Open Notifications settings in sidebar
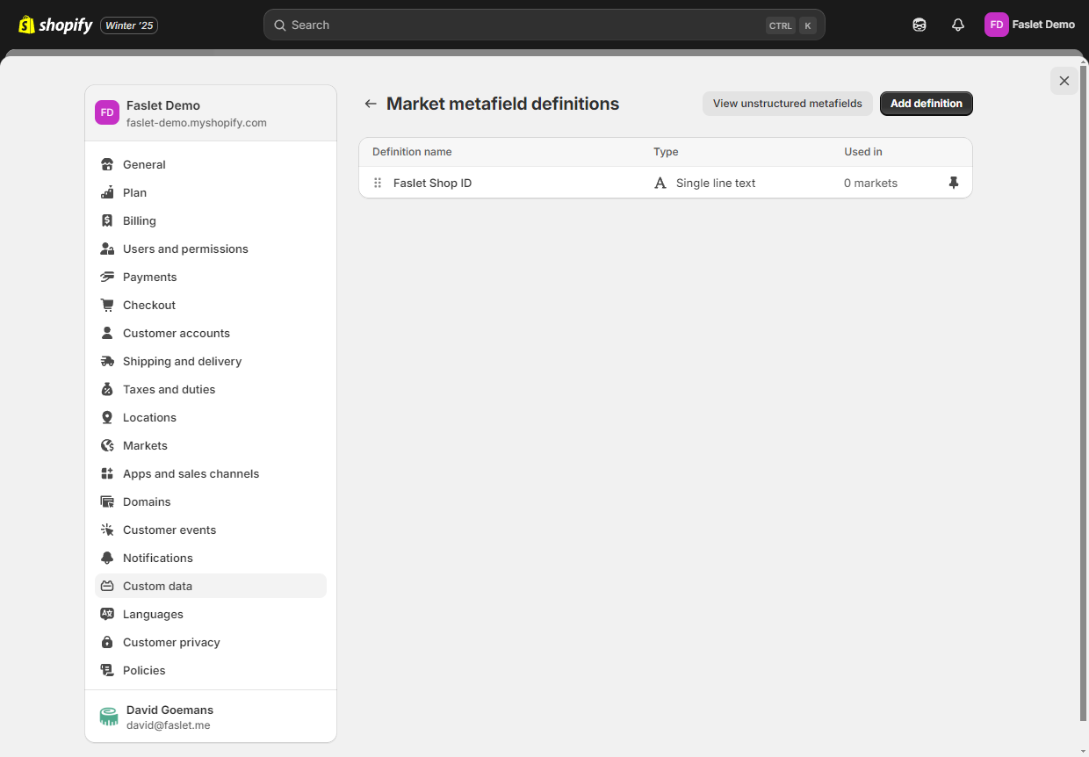Screen dimensions: 1089x757 [211, 558]
